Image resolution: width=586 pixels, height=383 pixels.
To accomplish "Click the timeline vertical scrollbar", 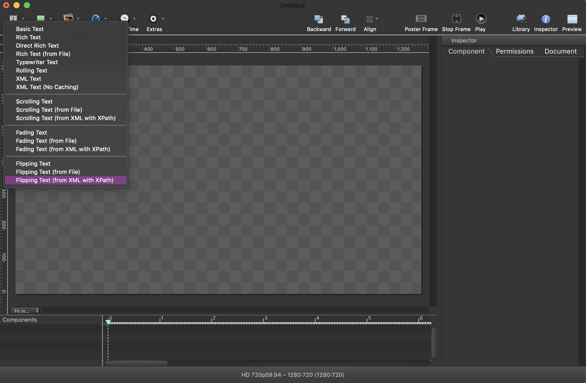I will click(434, 342).
